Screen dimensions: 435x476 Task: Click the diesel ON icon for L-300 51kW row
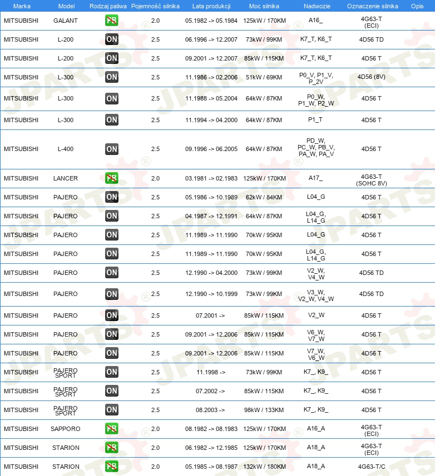pos(112,77)
